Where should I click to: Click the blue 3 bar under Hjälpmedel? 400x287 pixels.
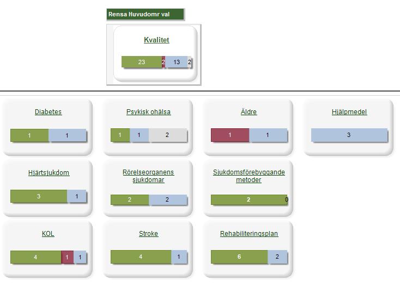point(349,135)
